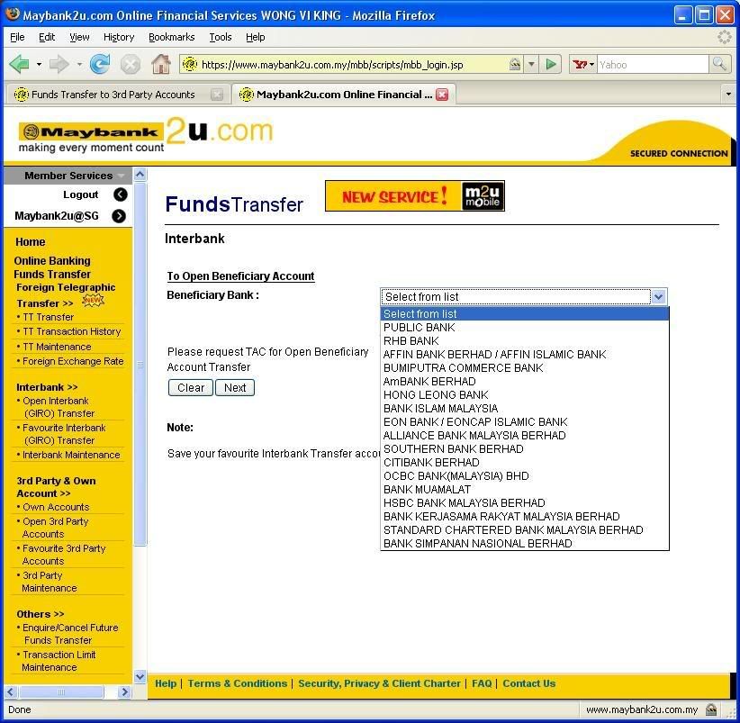
Task: Choose BANK SIMPANAN NASIONAL BERHAD option
Action: point(524,544)
